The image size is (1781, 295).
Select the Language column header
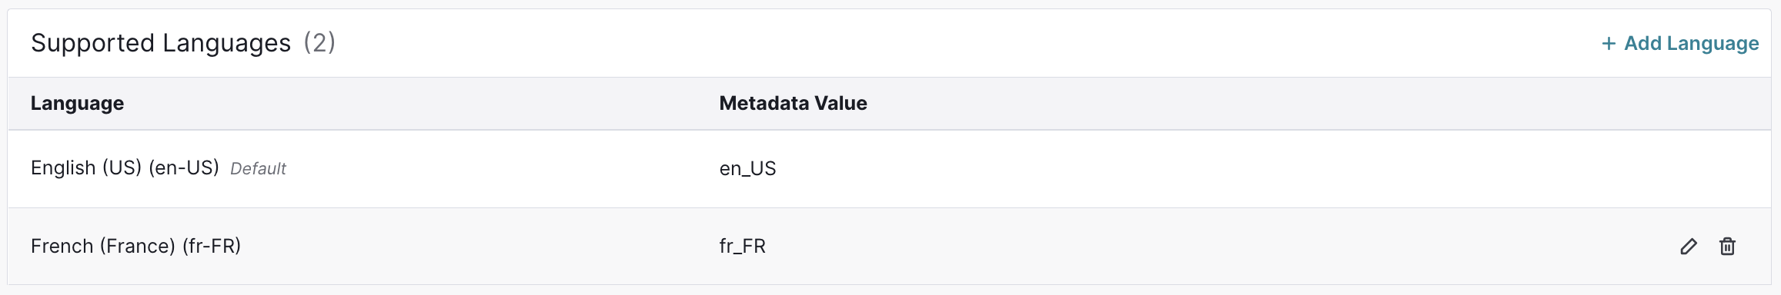(77, 104)
